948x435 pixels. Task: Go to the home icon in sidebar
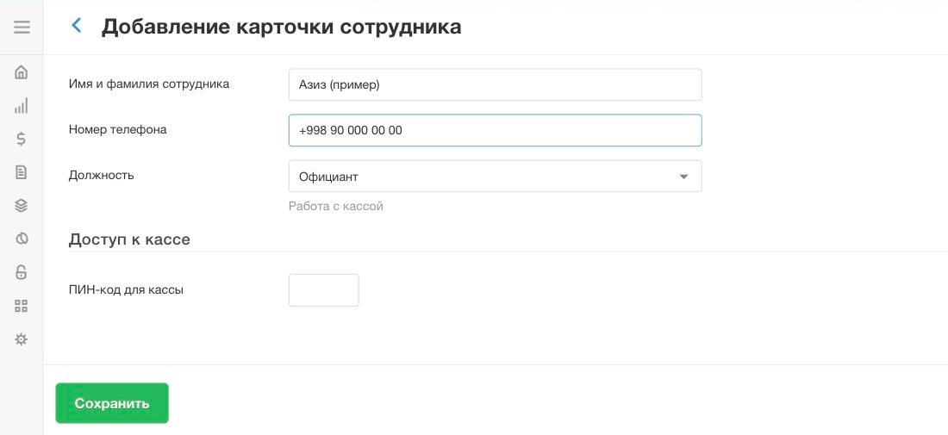tap(22, 72)
